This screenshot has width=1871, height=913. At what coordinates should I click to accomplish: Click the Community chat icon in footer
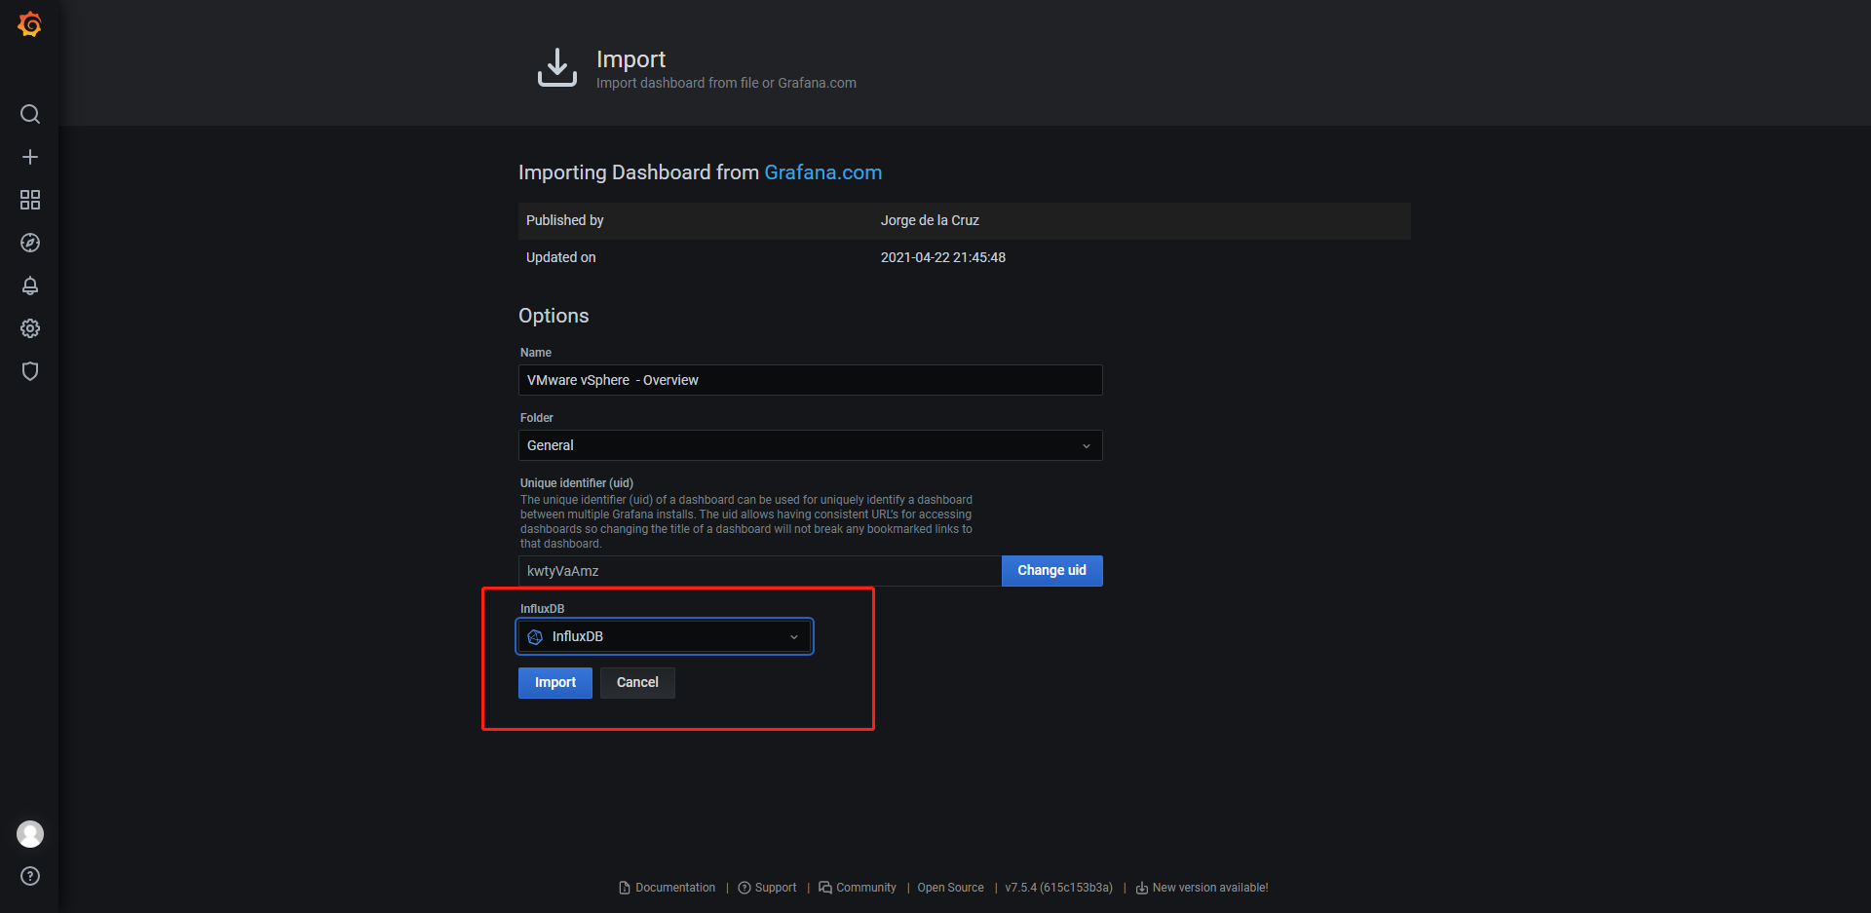825,888
